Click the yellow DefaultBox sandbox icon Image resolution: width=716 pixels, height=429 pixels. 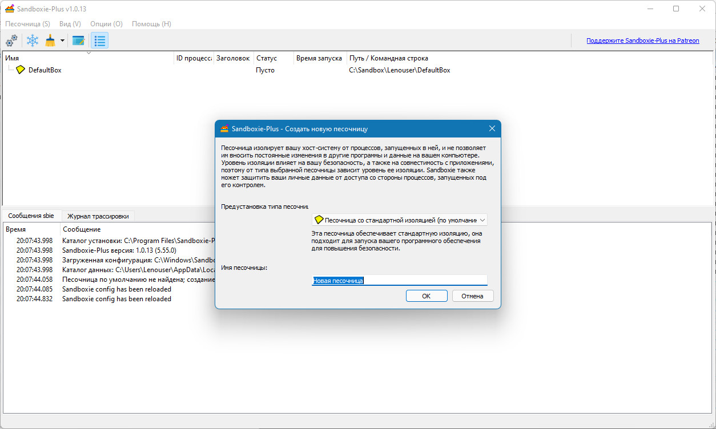[x=21, y=70]
